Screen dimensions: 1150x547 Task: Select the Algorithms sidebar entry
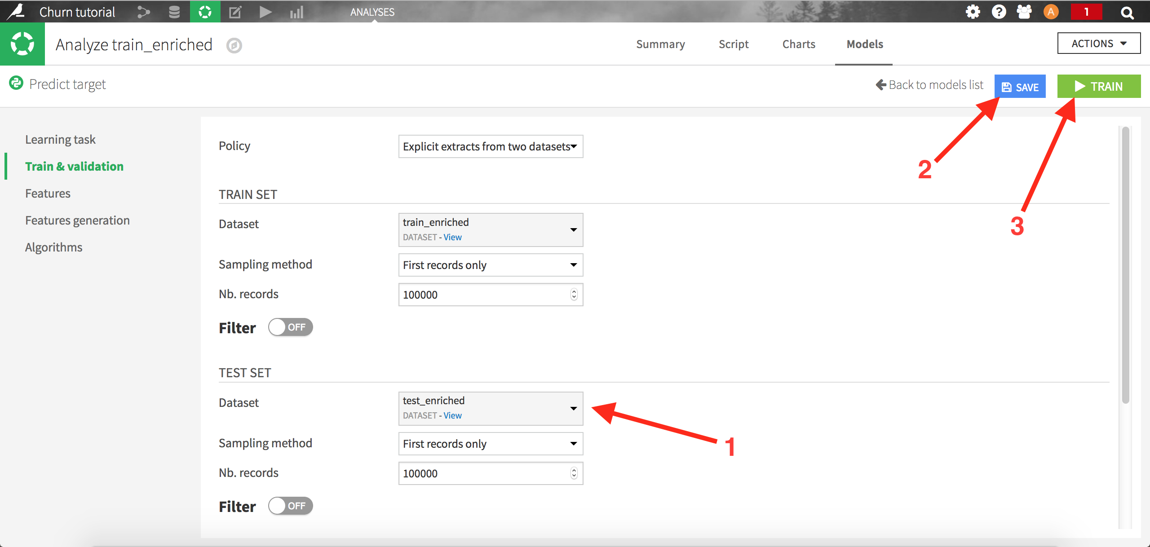53,247
